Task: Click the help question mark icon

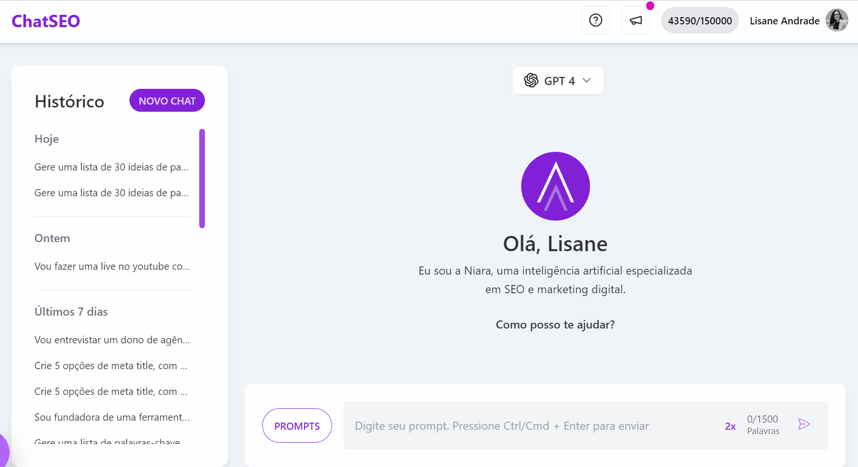Action: [x=595, y=21]
